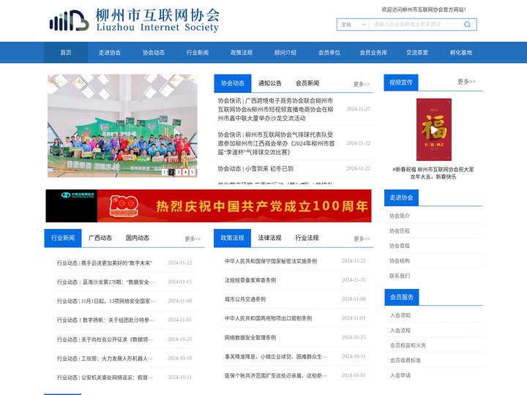The width and height of the screenshot is (527, 395).
Task: Open 网络数据安全管理条例
Action: 250,337
